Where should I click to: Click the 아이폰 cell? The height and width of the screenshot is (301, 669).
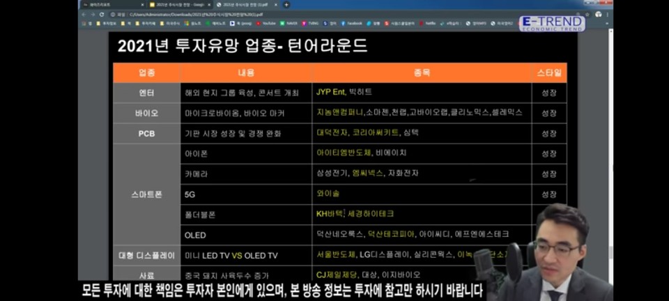click(246, 153)
